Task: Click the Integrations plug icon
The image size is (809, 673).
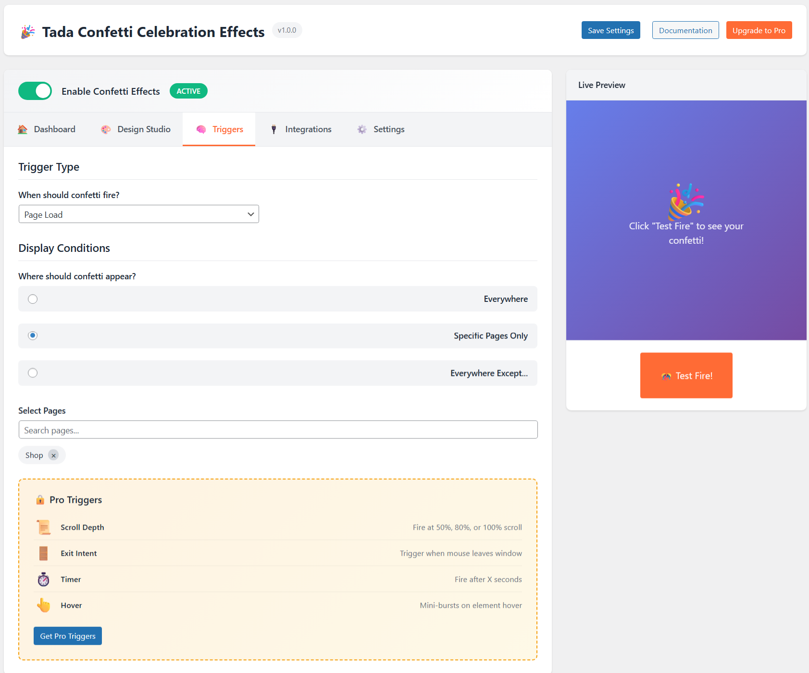Action: click(274, 129)
